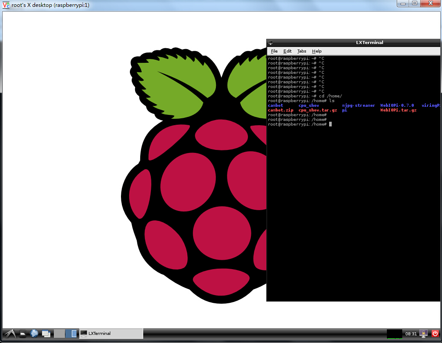Click the VNC window title 'root's X desktop'
The image size is (442, 343).
coord(50,5)
